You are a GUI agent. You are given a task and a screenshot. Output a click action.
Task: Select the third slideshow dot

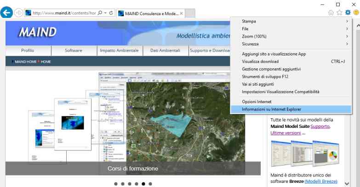click(130, 184)
